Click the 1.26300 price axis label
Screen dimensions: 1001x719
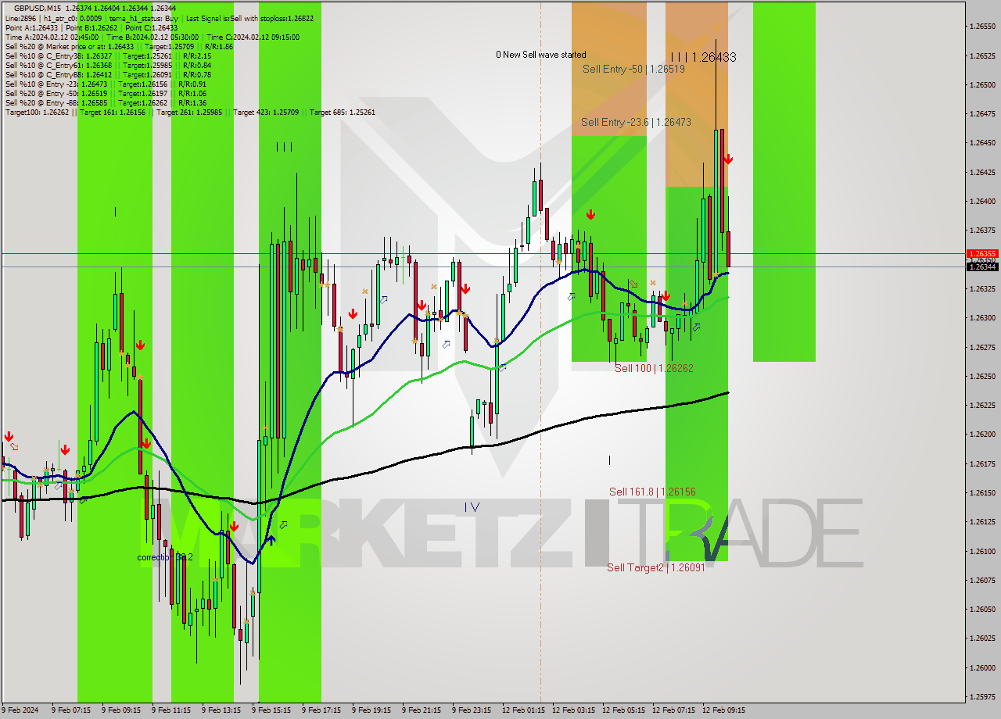[x=981, y=318]
